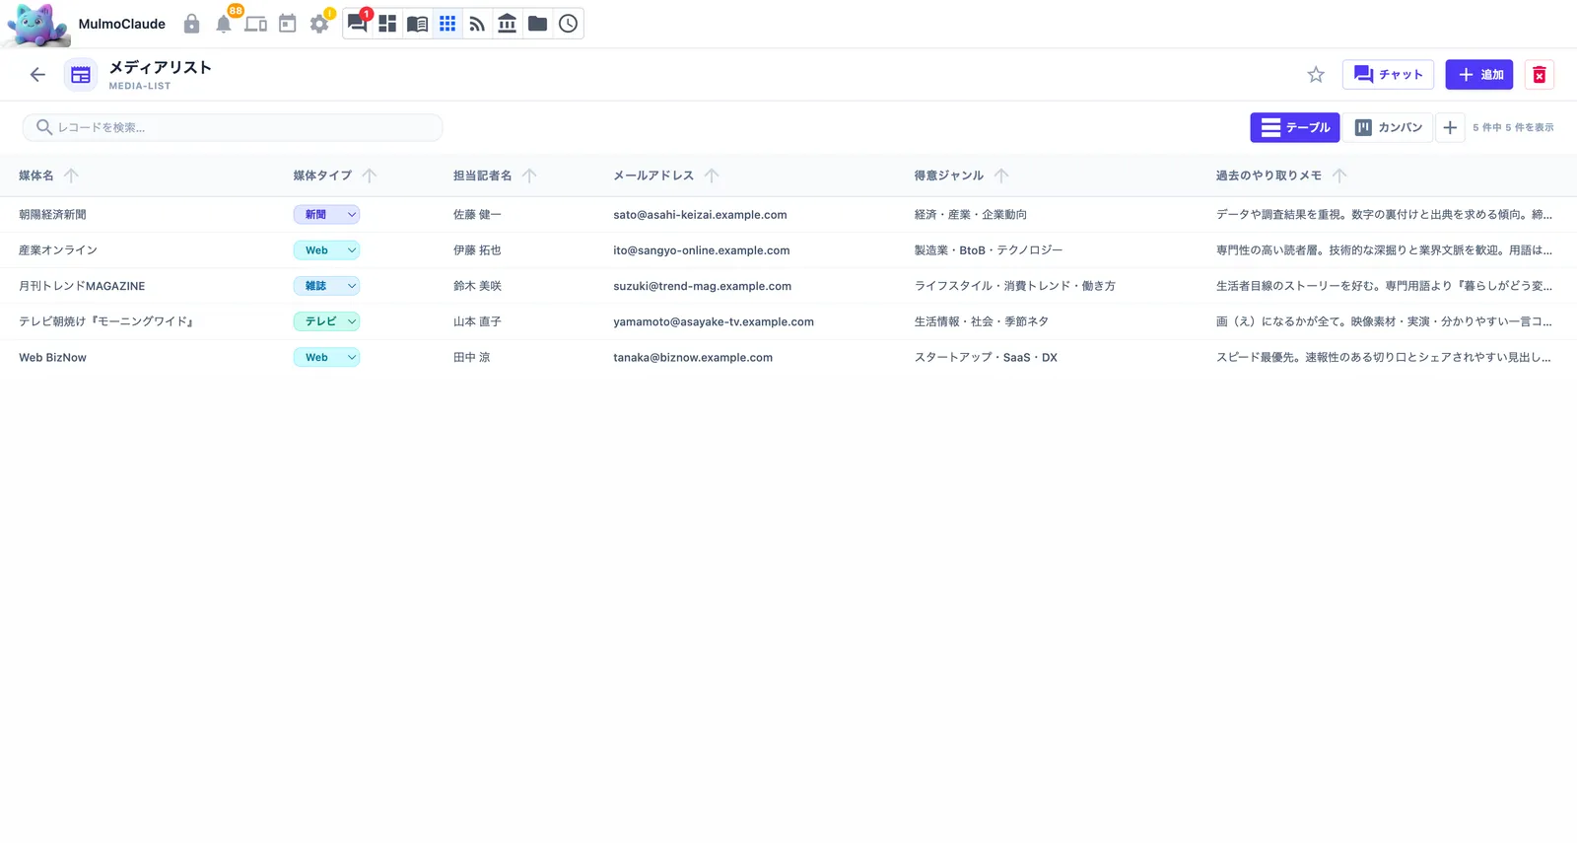Click genre cell 経済・産業・企業動向
This screenshot has height=843, width=1577.
971,214
